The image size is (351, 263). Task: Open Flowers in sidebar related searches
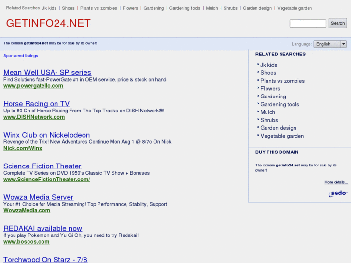270,89
